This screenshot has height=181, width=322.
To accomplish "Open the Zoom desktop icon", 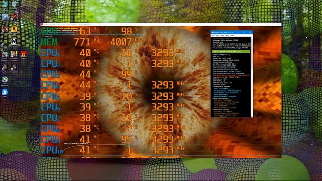I will coord(5,93).
